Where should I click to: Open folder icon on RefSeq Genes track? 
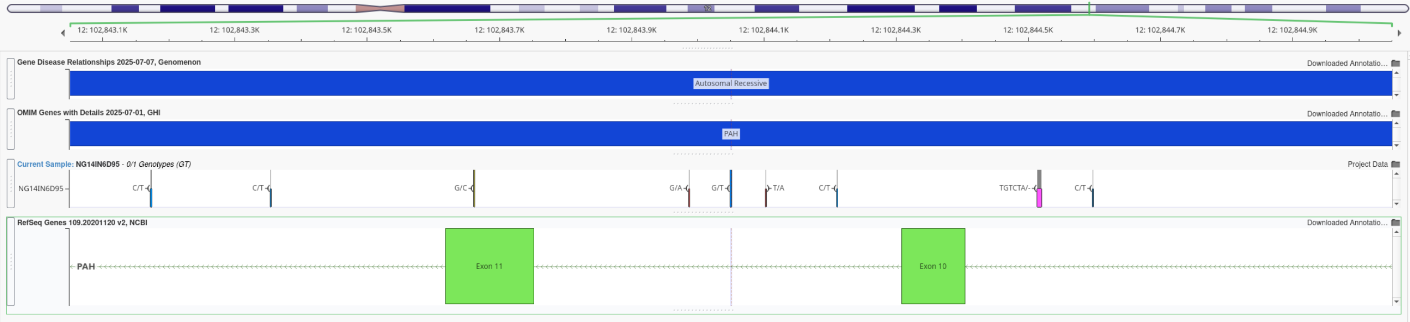click(x=1395, y=223)
